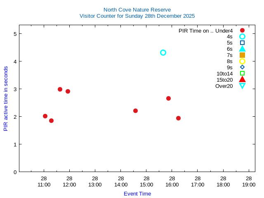Select the green 10to14 legend square
This screenshot has height=198, width=264.
[242, 73]
